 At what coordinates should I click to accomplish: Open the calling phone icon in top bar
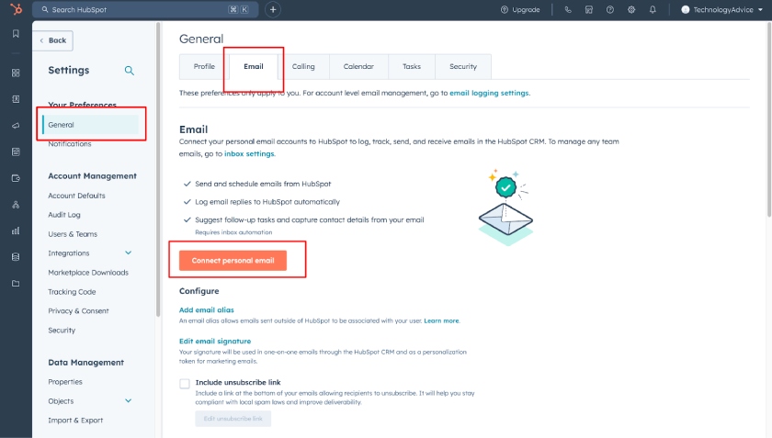(568, 9)
